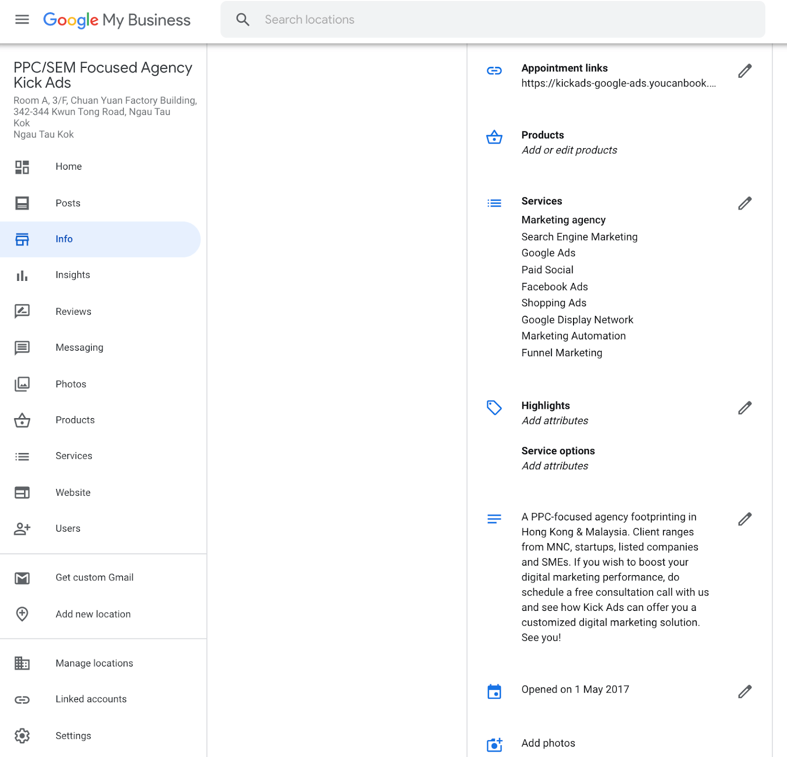Click Add attributes under Highlights
787x757 pixels.
555,421
